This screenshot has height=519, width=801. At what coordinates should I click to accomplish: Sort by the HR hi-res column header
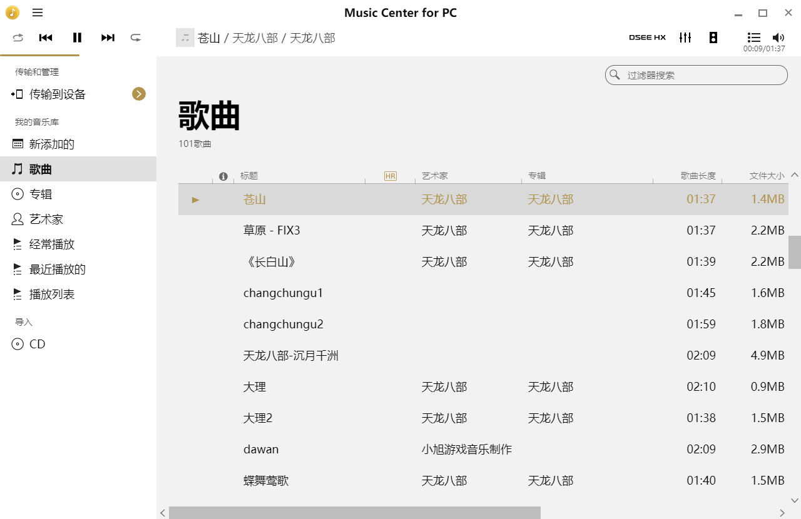pyautogui.click(x=390, y=176)
